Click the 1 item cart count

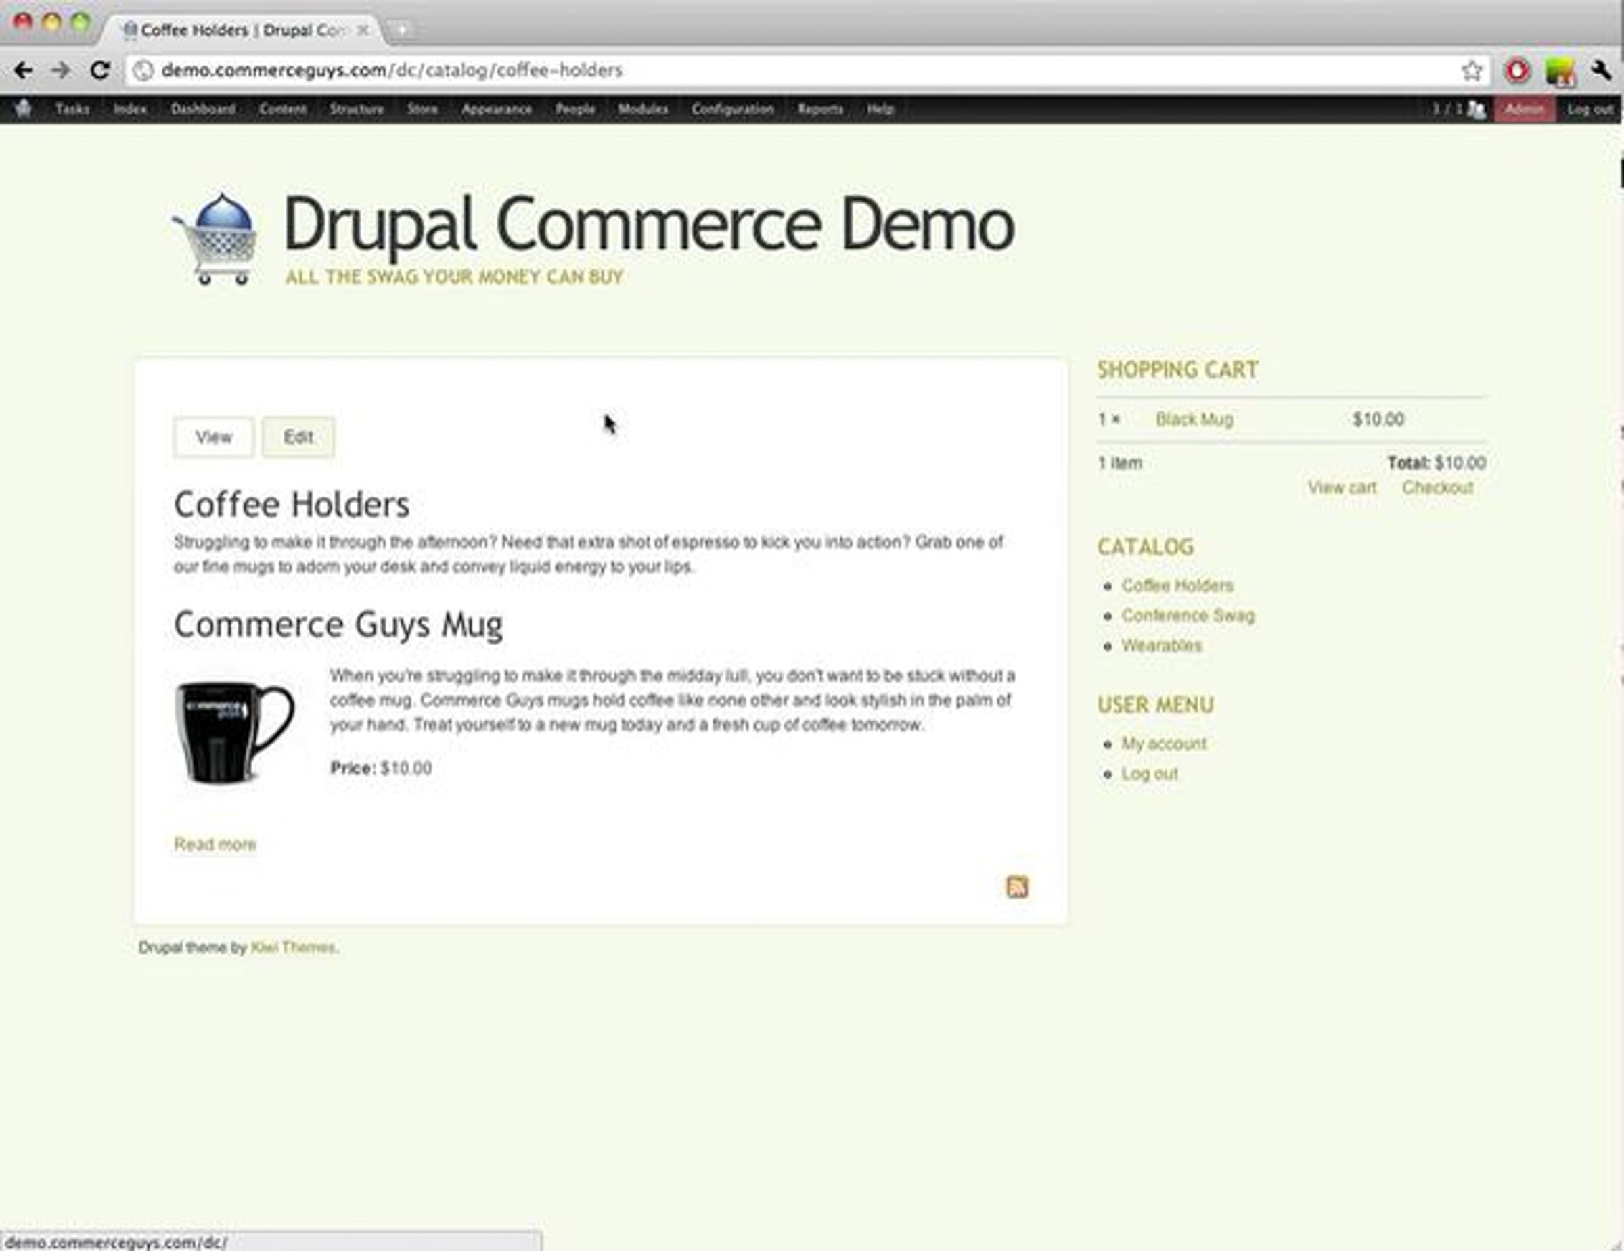point(1120,463)
